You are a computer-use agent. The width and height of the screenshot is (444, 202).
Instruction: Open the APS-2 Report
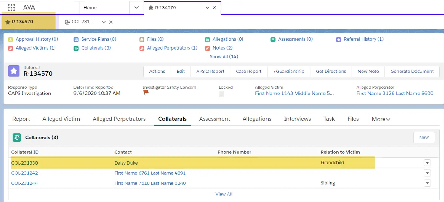click(x=210, y=71)
